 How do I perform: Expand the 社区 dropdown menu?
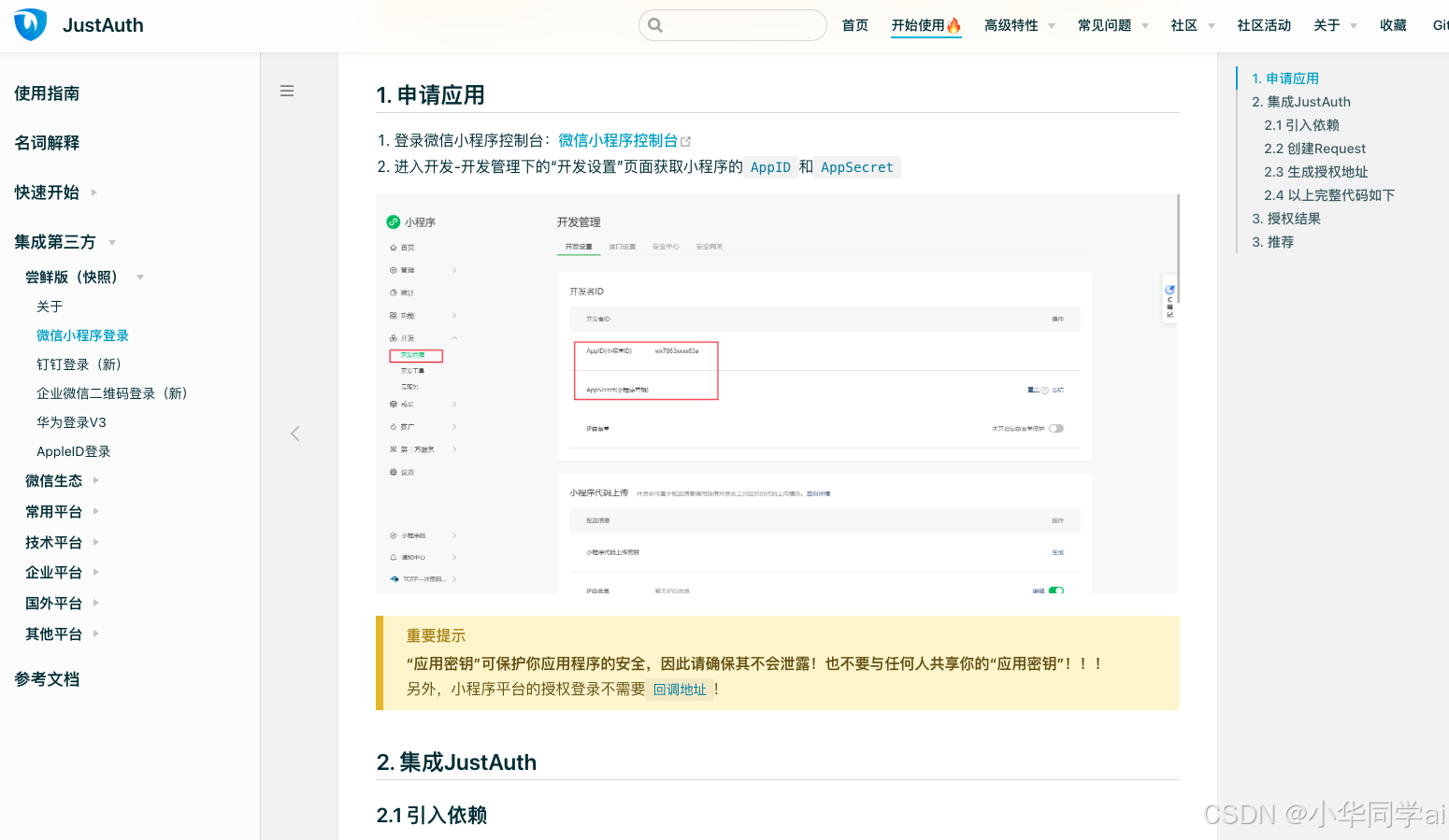[x=1193, y=25]
